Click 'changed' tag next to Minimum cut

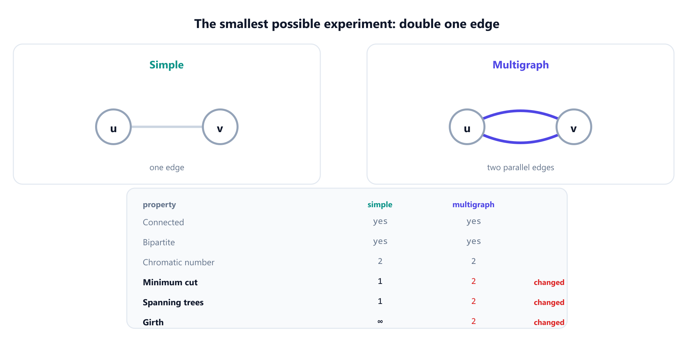[x=549, y=282]
